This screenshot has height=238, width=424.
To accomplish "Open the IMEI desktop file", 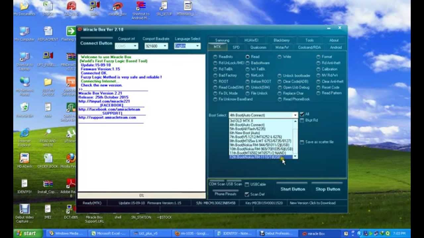I will click(x=48, y=212).
